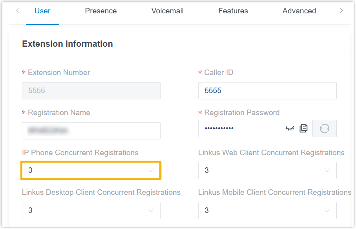The image size is (356, 229).
Task: Click the disabled Extension Number field
Action: click(x=91, y=91)
